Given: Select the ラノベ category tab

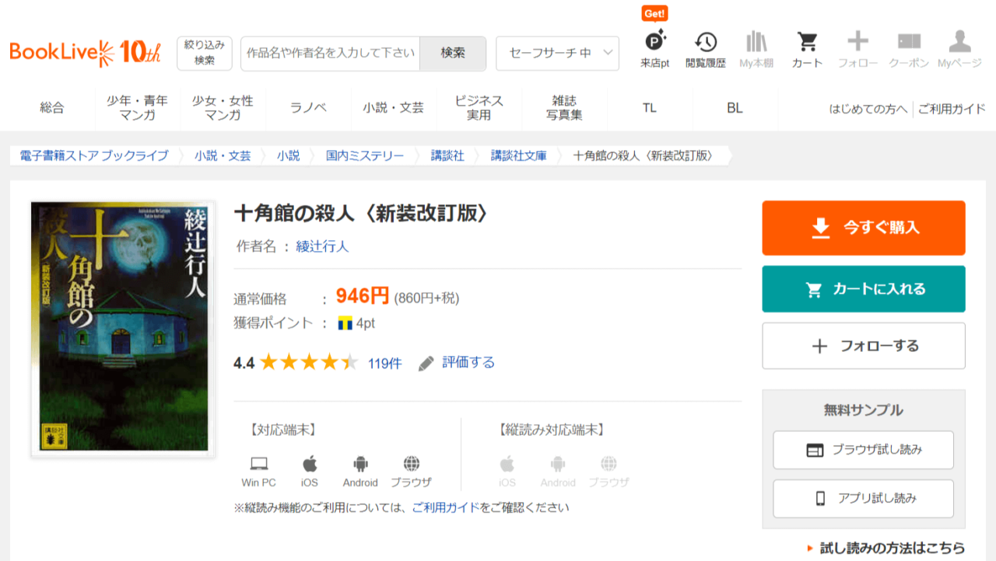Looking at the screenshot, I should tap(308, 109).
